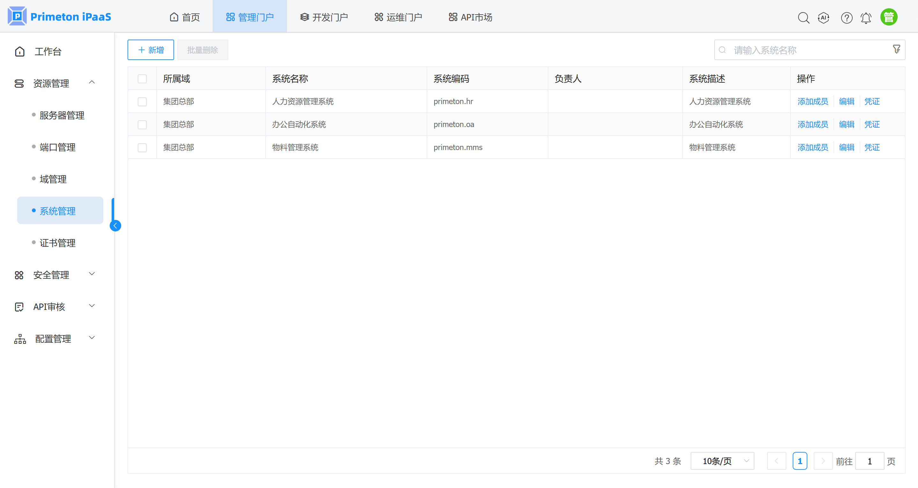Open the filter icon beside search field

pos(896,49)
